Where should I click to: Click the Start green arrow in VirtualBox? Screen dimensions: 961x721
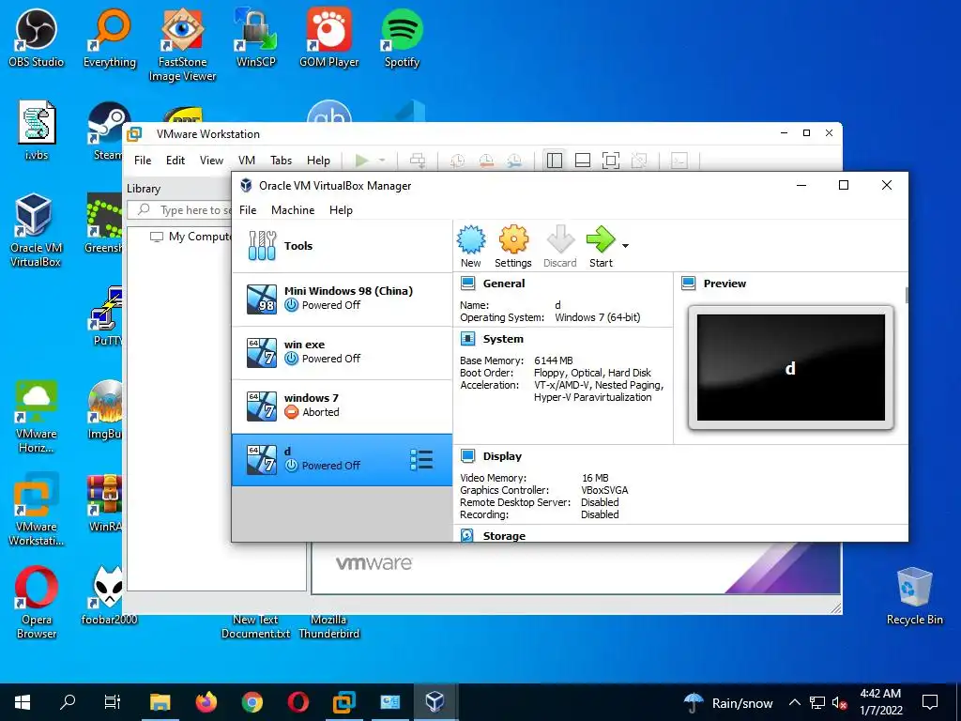[601, 247]
